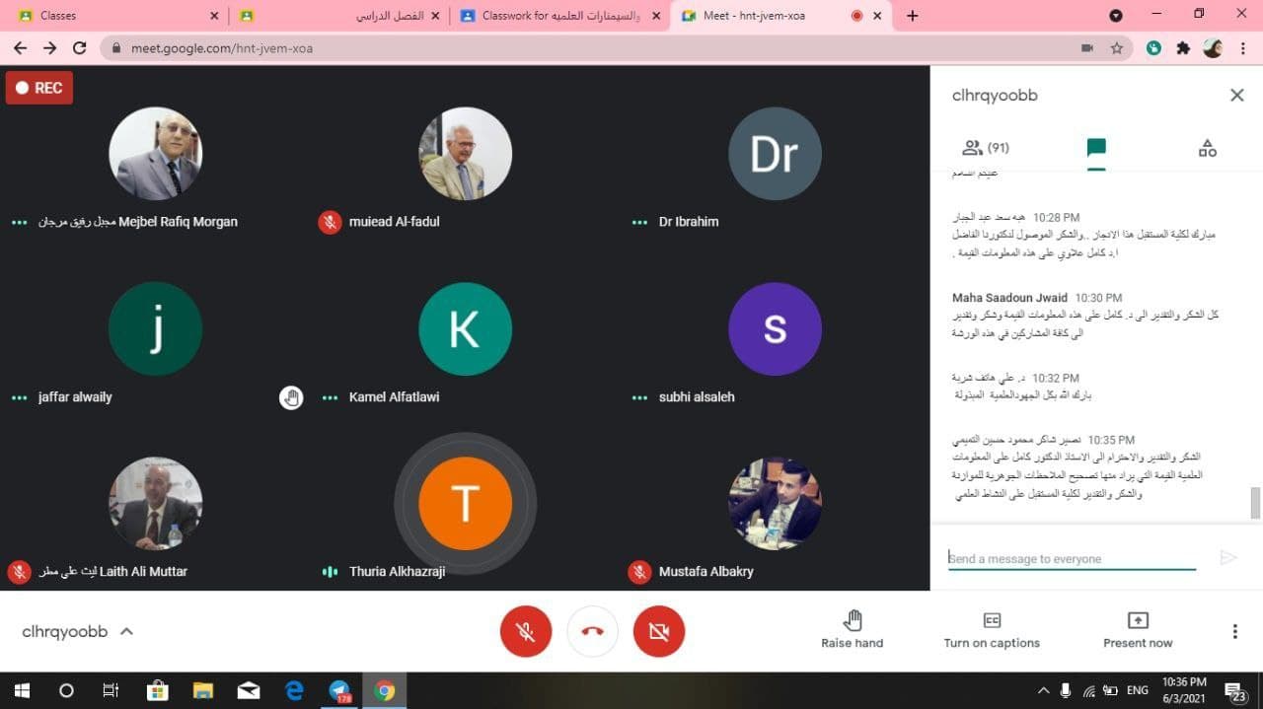Turn on captions
This screenshot has height=709, width=1263.
tap(992, 630)
